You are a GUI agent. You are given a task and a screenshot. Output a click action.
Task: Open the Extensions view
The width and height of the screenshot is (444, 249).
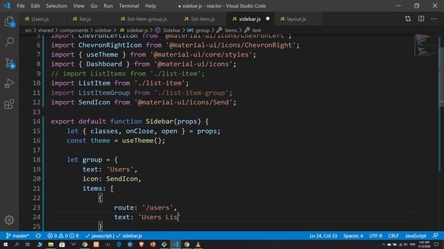point(9,104)
